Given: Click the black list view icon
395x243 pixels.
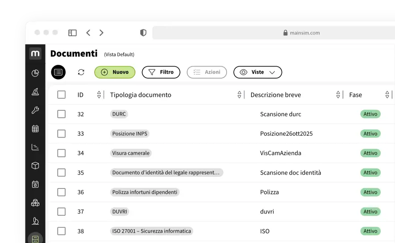Looking at the screenshot, I should point(58,72).
